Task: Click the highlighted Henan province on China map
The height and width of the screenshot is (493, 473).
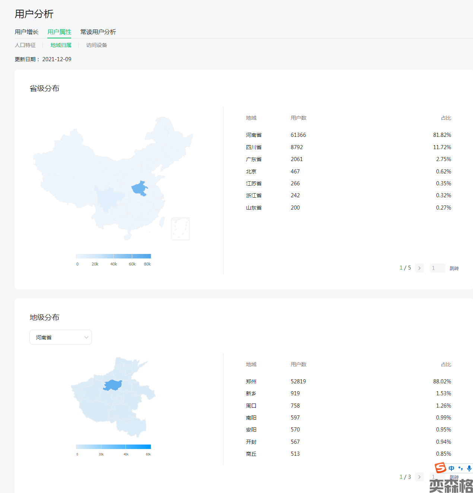Action: pyautogui.click(x=140, y=189)
